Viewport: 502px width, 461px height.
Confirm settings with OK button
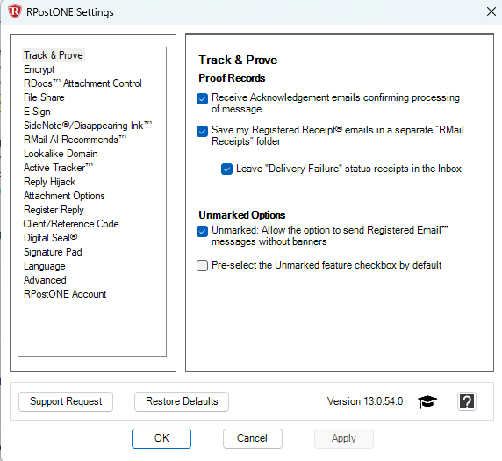[x=161, y=438]
